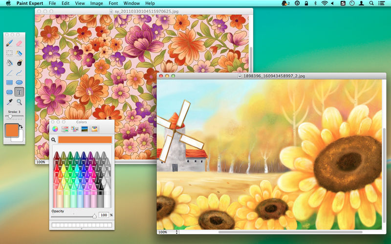Open the Image menu

click(x=96, y=3)
